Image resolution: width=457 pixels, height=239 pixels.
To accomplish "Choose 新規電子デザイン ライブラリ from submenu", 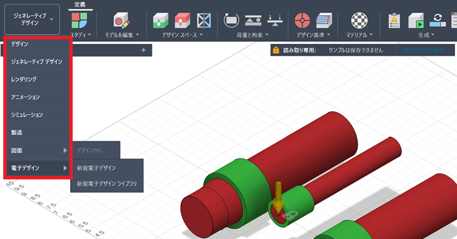I will click(107, 183).
